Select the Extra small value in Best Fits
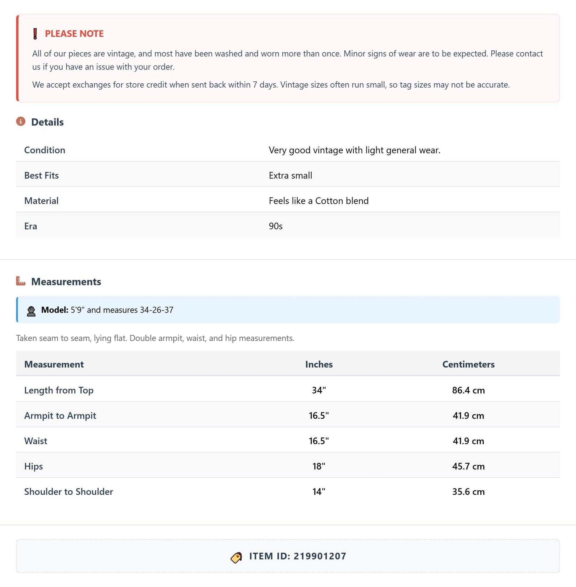This screenshot has height=587, width=576. click(x=290, y=176)
